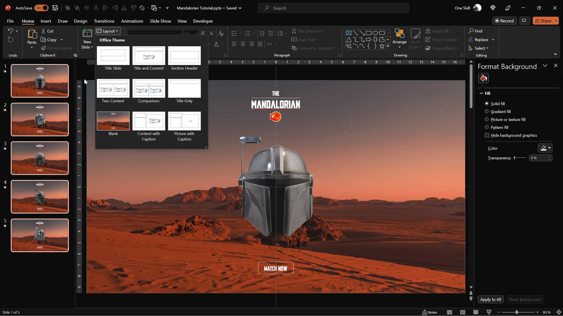The height and width of the screenshot is (316, 563).
Task: Open the Replace dropdown arrow
Action: pos(493,39)
